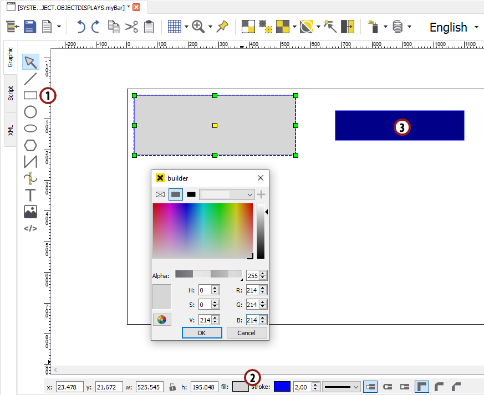The width and height of the screenshot is (484, 395).
Task: Select the Image insertion tool
Action: tap(30, 211)
